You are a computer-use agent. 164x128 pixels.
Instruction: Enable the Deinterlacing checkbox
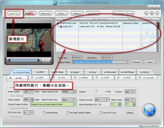pos(44,113)
